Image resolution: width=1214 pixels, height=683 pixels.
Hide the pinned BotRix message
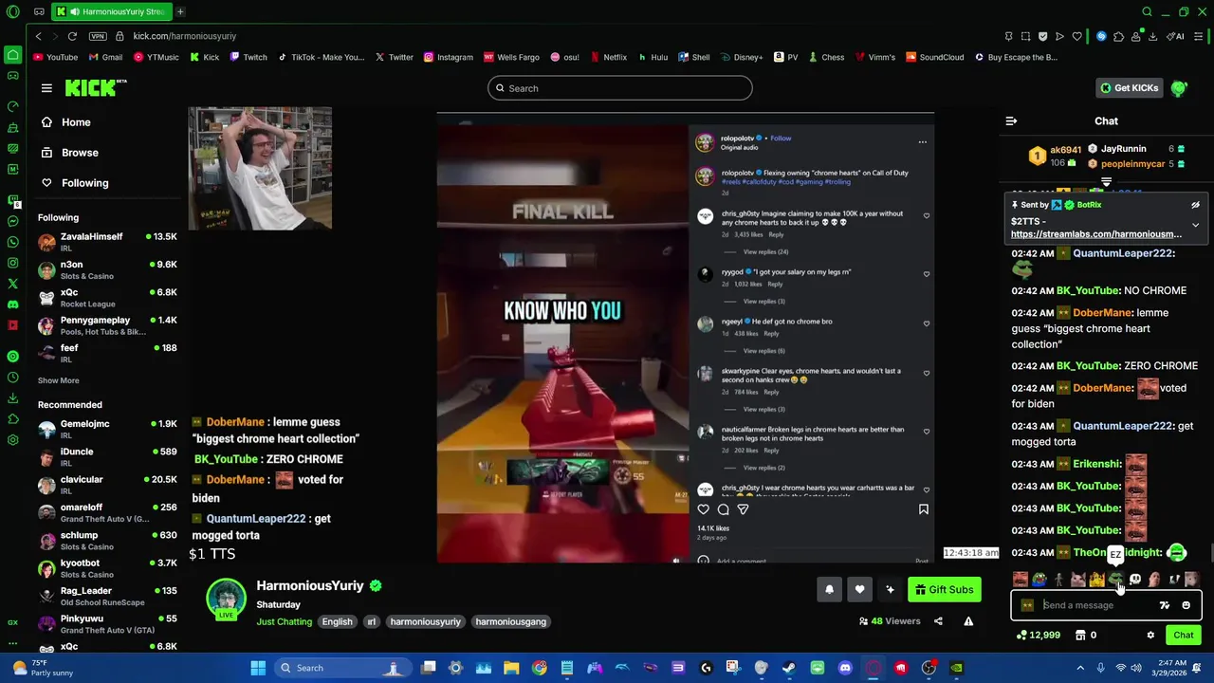(x=1195, y=205)
